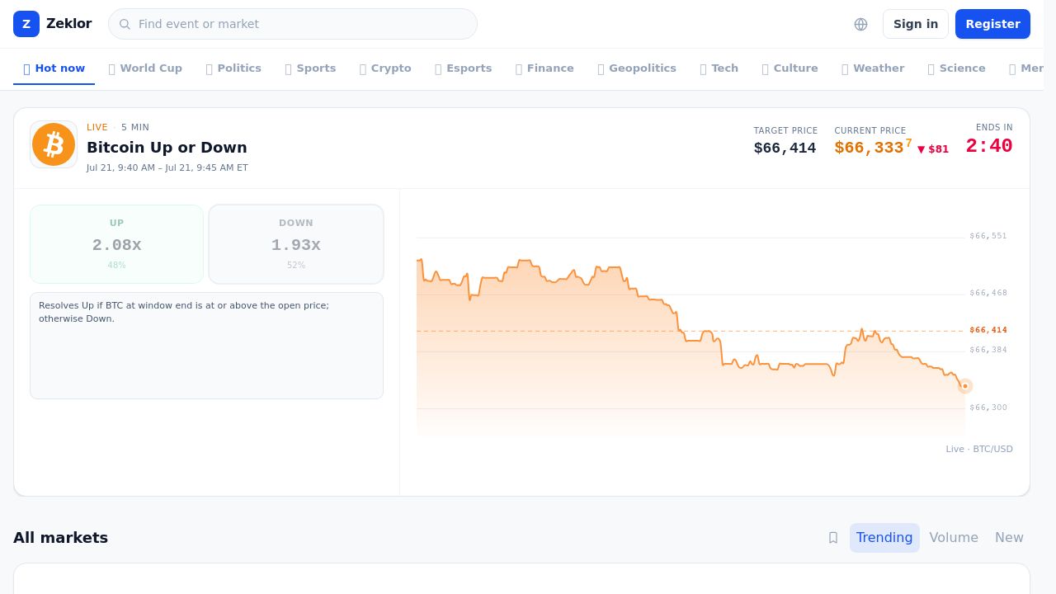
Task: Click the 2:40 countdown timer
Action: click(x=989, y=146)
